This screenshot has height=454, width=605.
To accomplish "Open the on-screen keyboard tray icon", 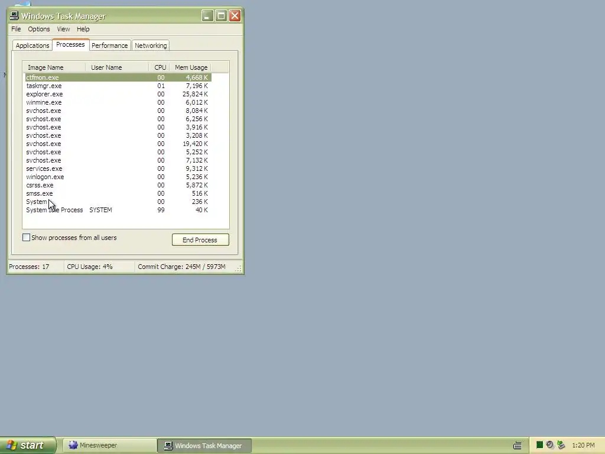I will point(518,446).
